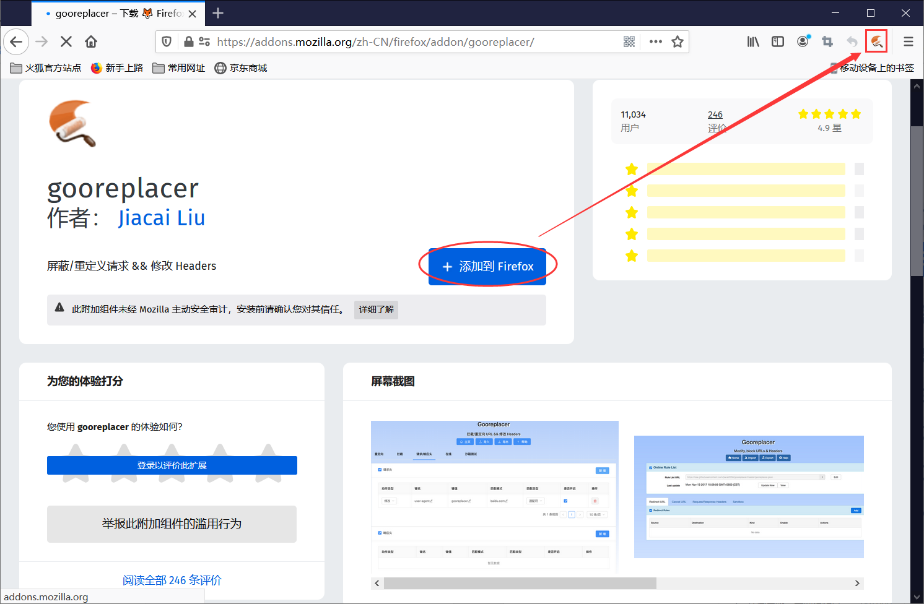Click the second rating bar row
The width and height of the screenshot is (924, 604).
click(x=744, y=191)
